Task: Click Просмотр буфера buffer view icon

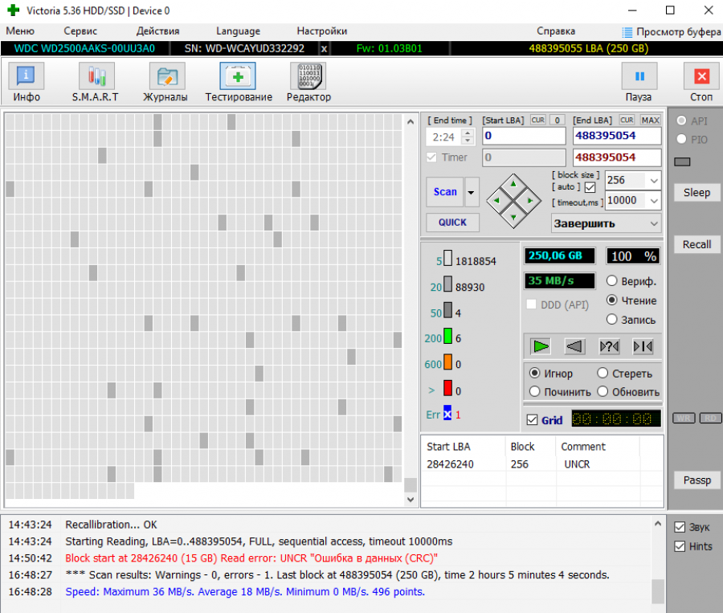Action: point(627,31)
